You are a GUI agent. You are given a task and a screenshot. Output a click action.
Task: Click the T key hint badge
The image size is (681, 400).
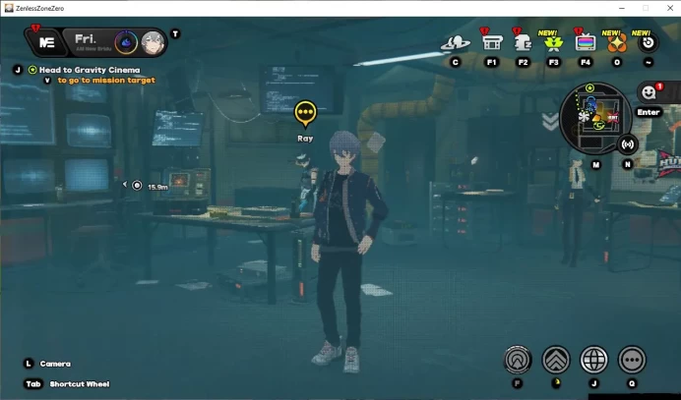(175, 33)
